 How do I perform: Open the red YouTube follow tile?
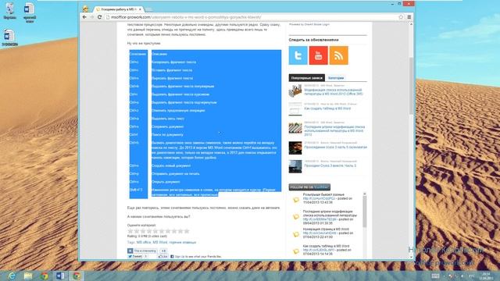pyautogui.click(x=318, y=55)
